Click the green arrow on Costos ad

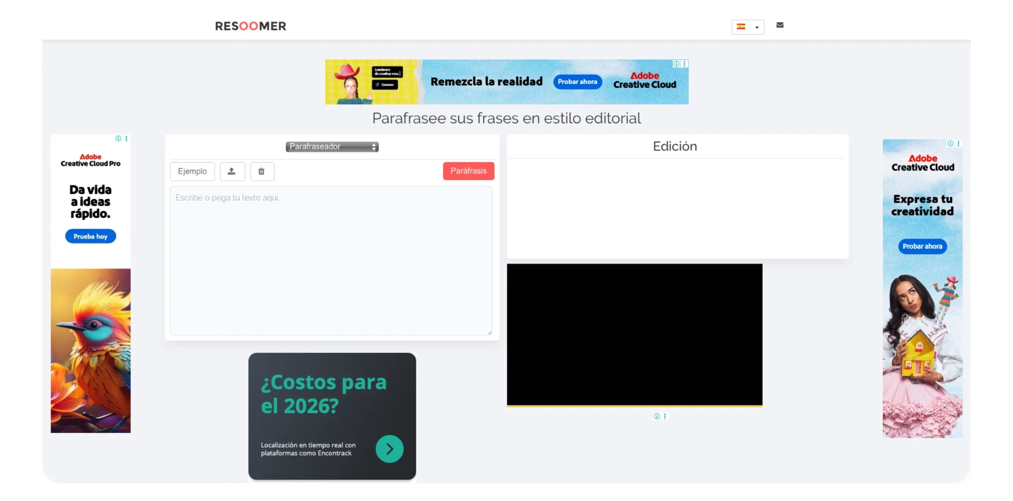point(389,449)
